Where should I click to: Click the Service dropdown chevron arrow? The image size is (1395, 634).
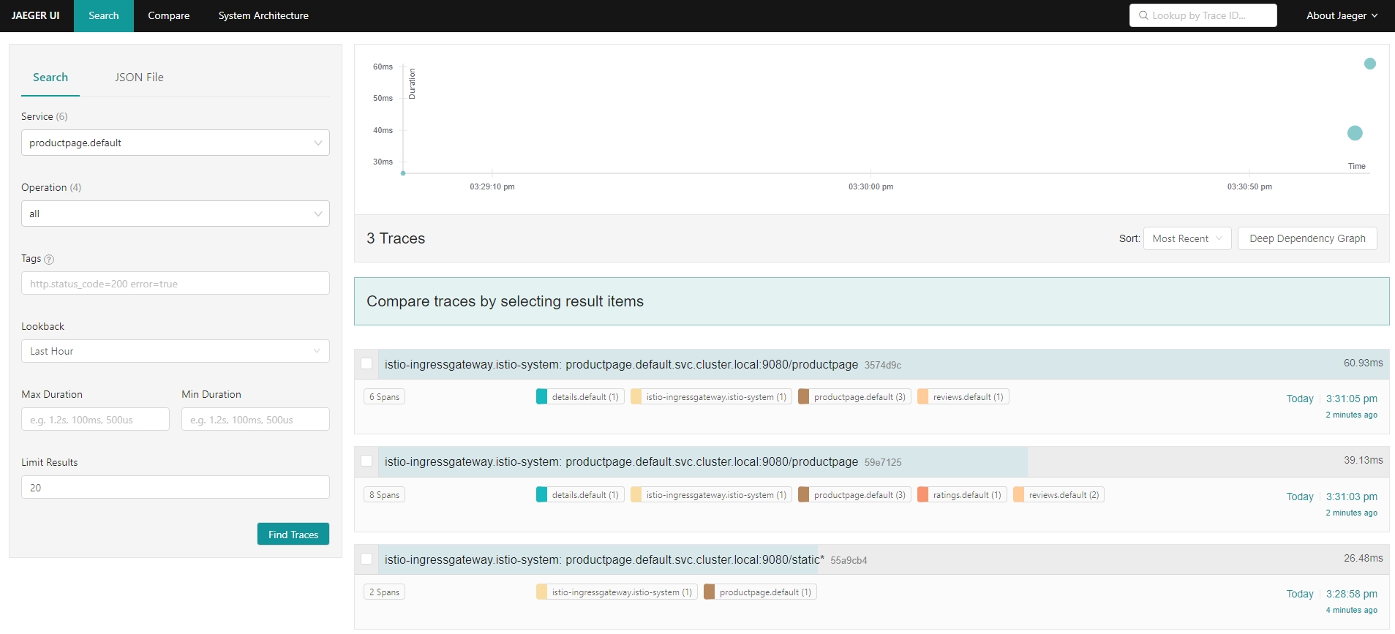coord(318,143)
